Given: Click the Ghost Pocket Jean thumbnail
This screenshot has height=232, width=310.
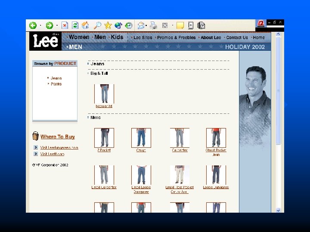Looking at the screenshot, I should pos(216,138).
